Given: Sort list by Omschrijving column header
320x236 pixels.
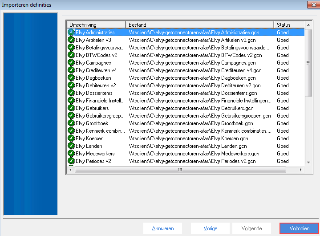Looking at the screenshot, I should pos(96,24).
